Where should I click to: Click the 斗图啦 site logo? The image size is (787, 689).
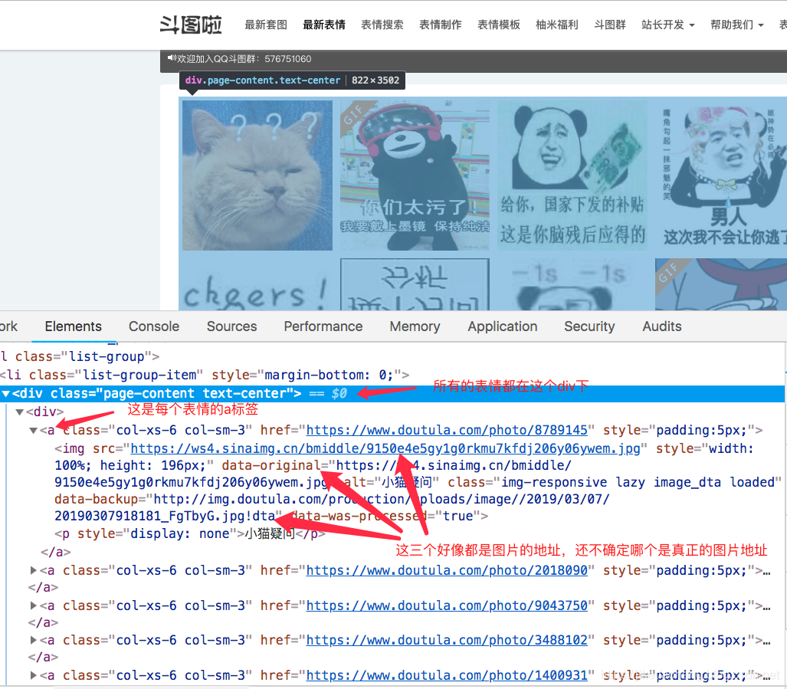pos(191,24)
